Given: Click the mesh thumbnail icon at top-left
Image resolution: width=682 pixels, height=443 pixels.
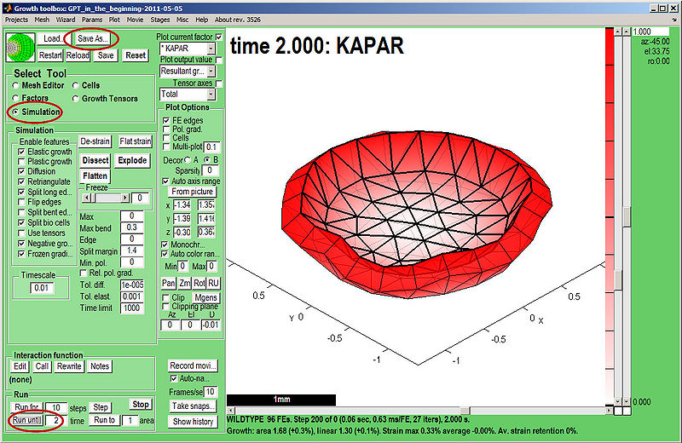Looking at the screenshot, I should tap(20, 46).
